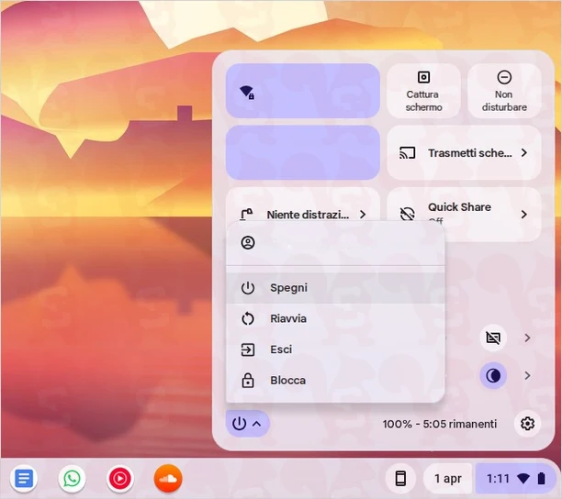Expand chevron next to keyboard icon
This screenshot has height=499, width=562.
[527, 338]
